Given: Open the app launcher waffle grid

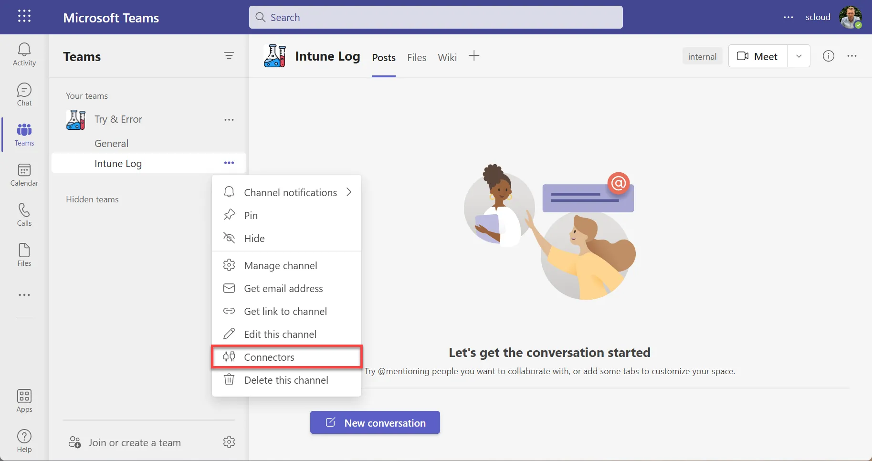Looking at the screenshot, I should (x=24, y=16).
